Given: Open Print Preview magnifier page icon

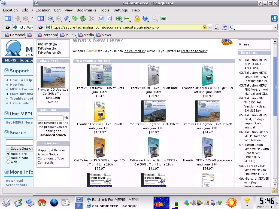Looking at the screenshot, I should pos(109,19).
